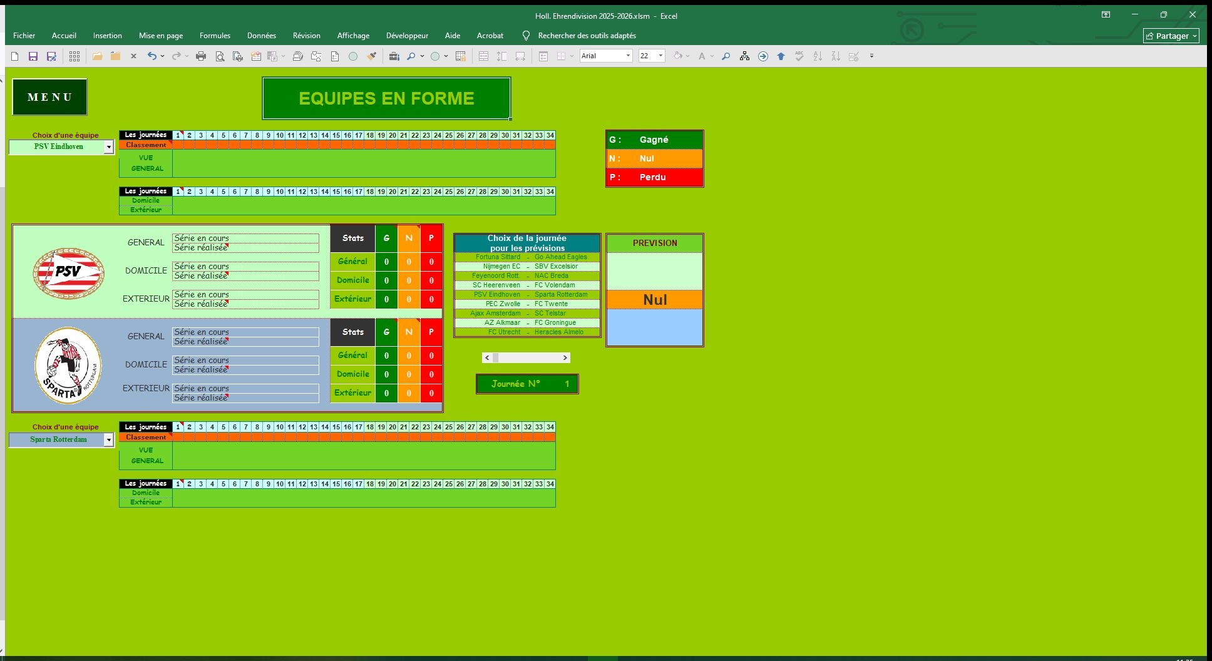Click the Undo arrow icon

(x=151, y=56)
